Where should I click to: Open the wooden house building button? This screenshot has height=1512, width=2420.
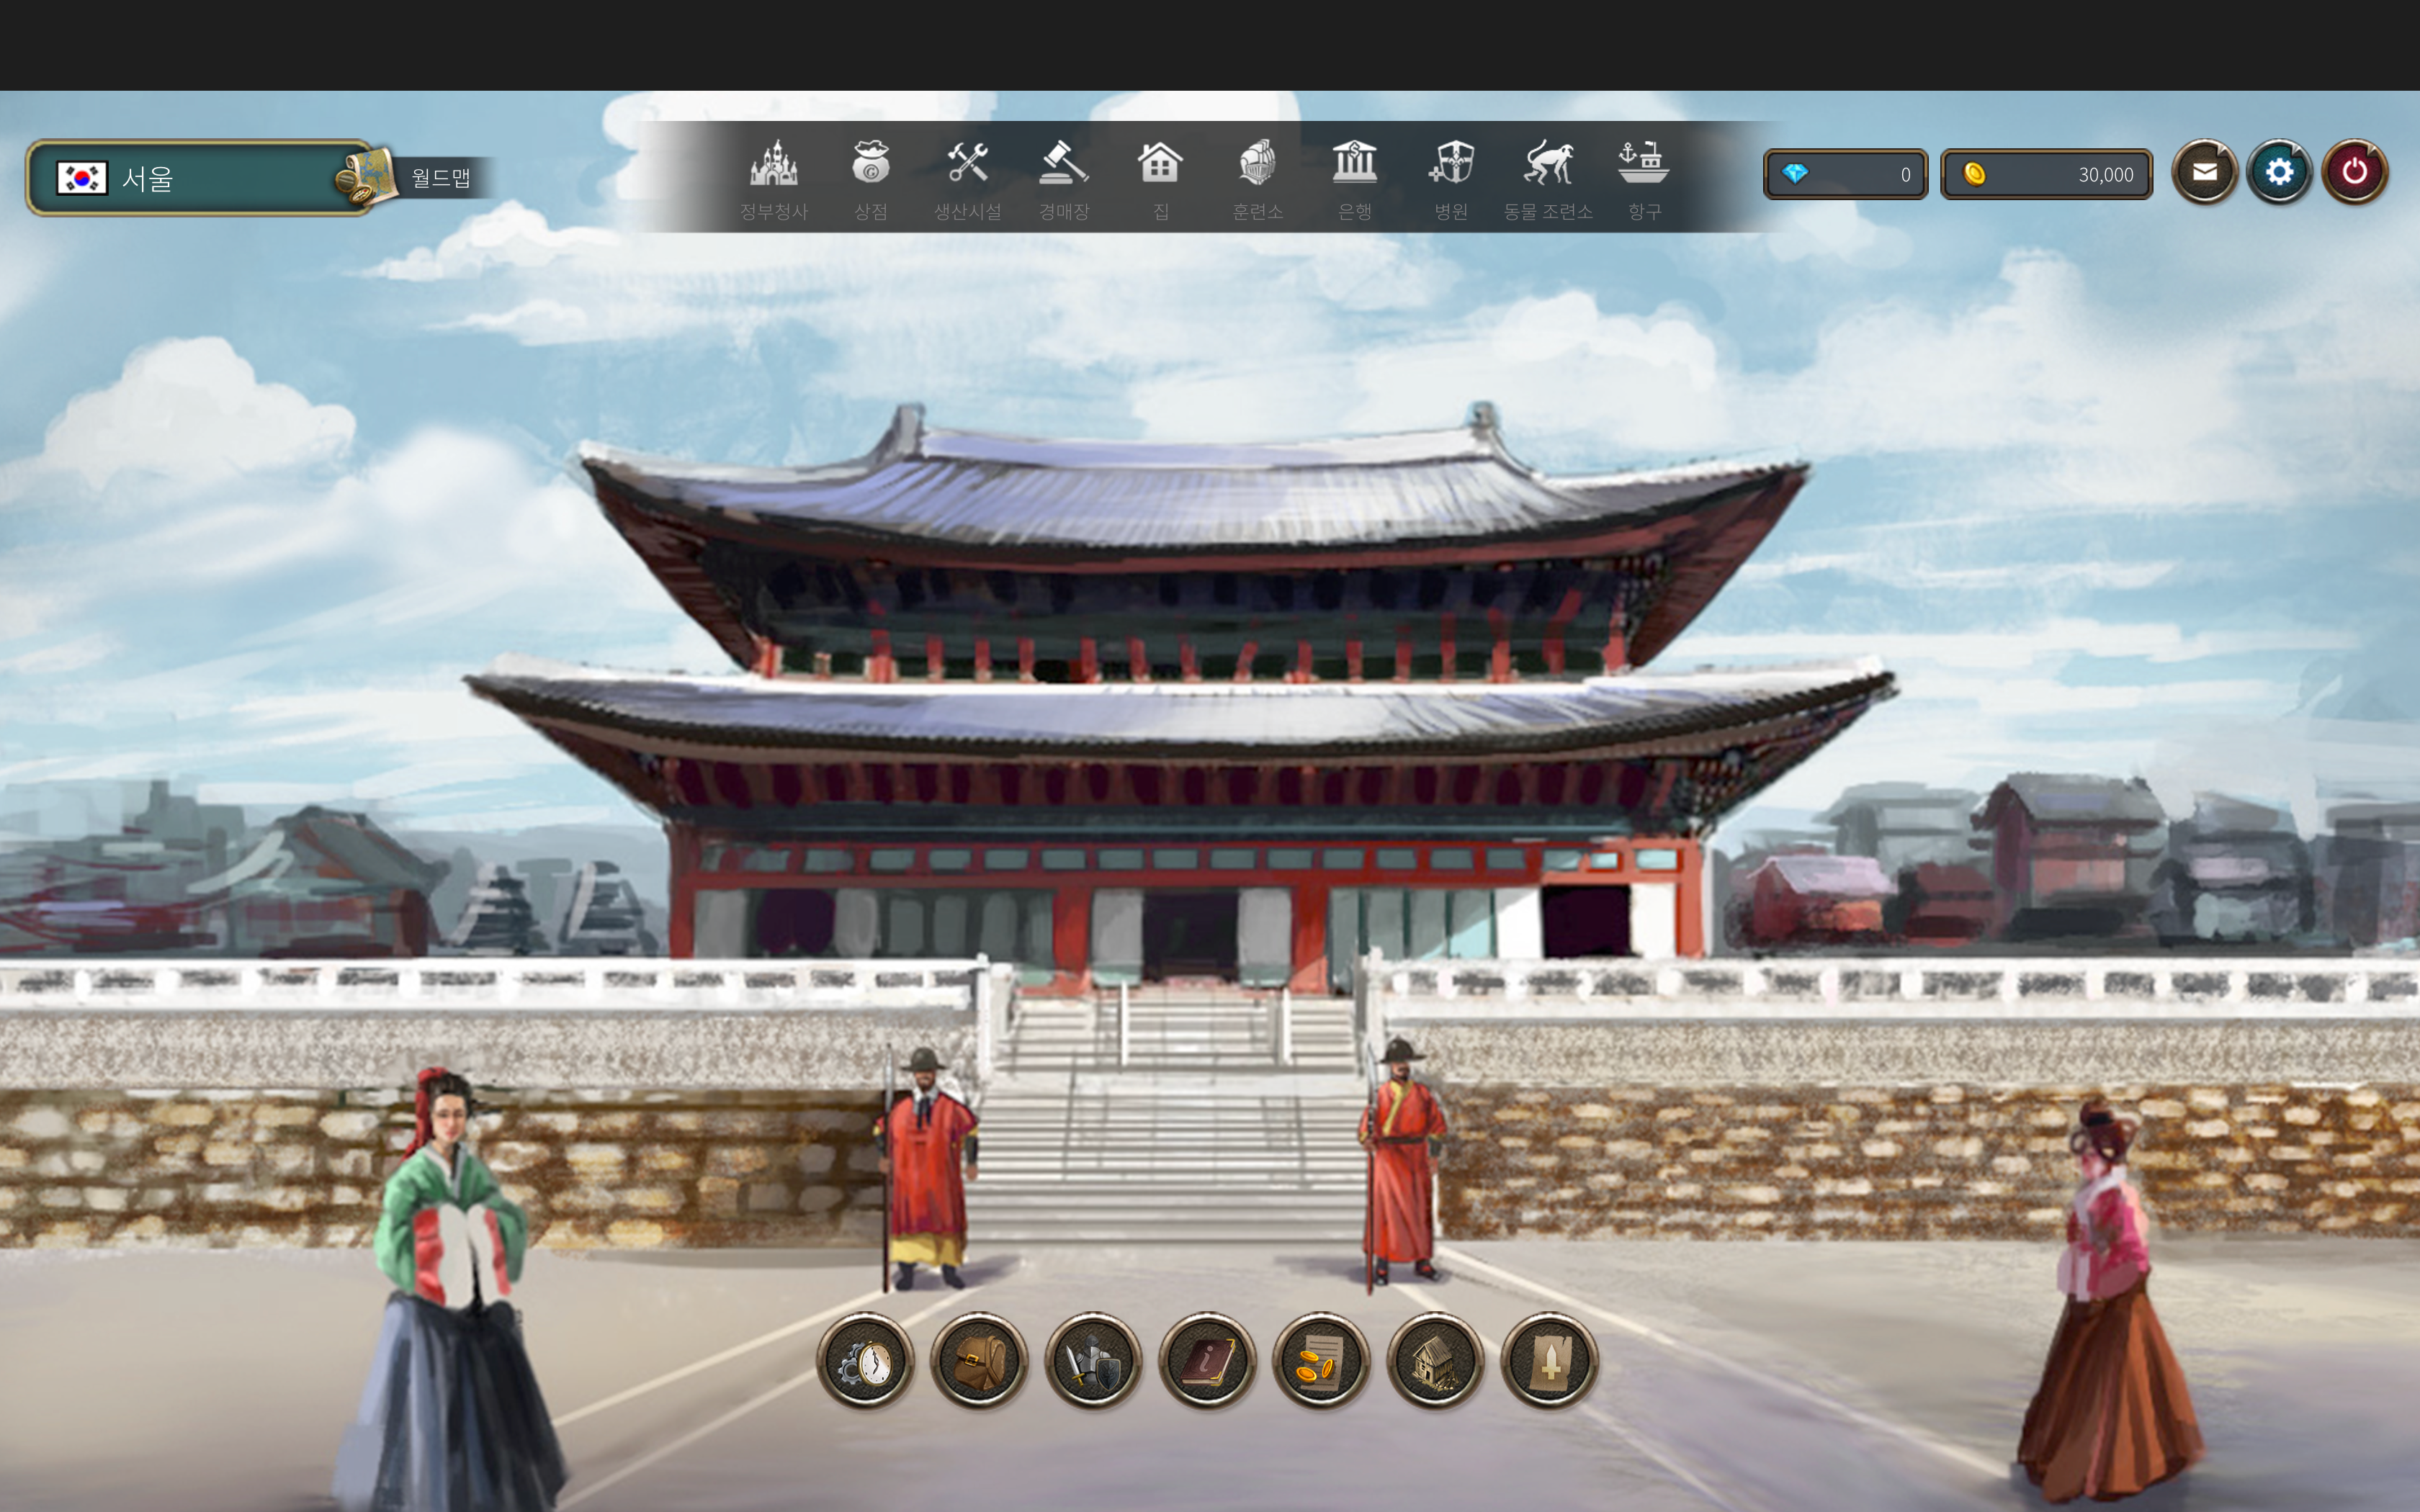tap(1435, 1360)
